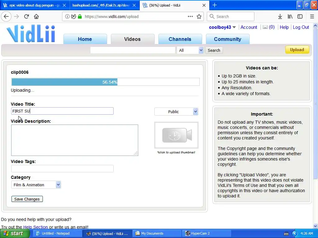The image size is (318, 238).
Task: Click the browser forward arrow
Action: (x=16, y=16)
